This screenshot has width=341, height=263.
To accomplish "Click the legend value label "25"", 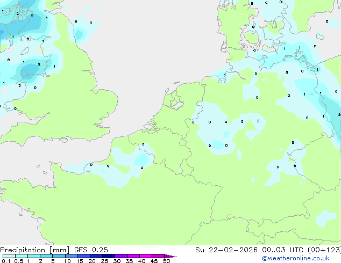I will tap(104, 261).
